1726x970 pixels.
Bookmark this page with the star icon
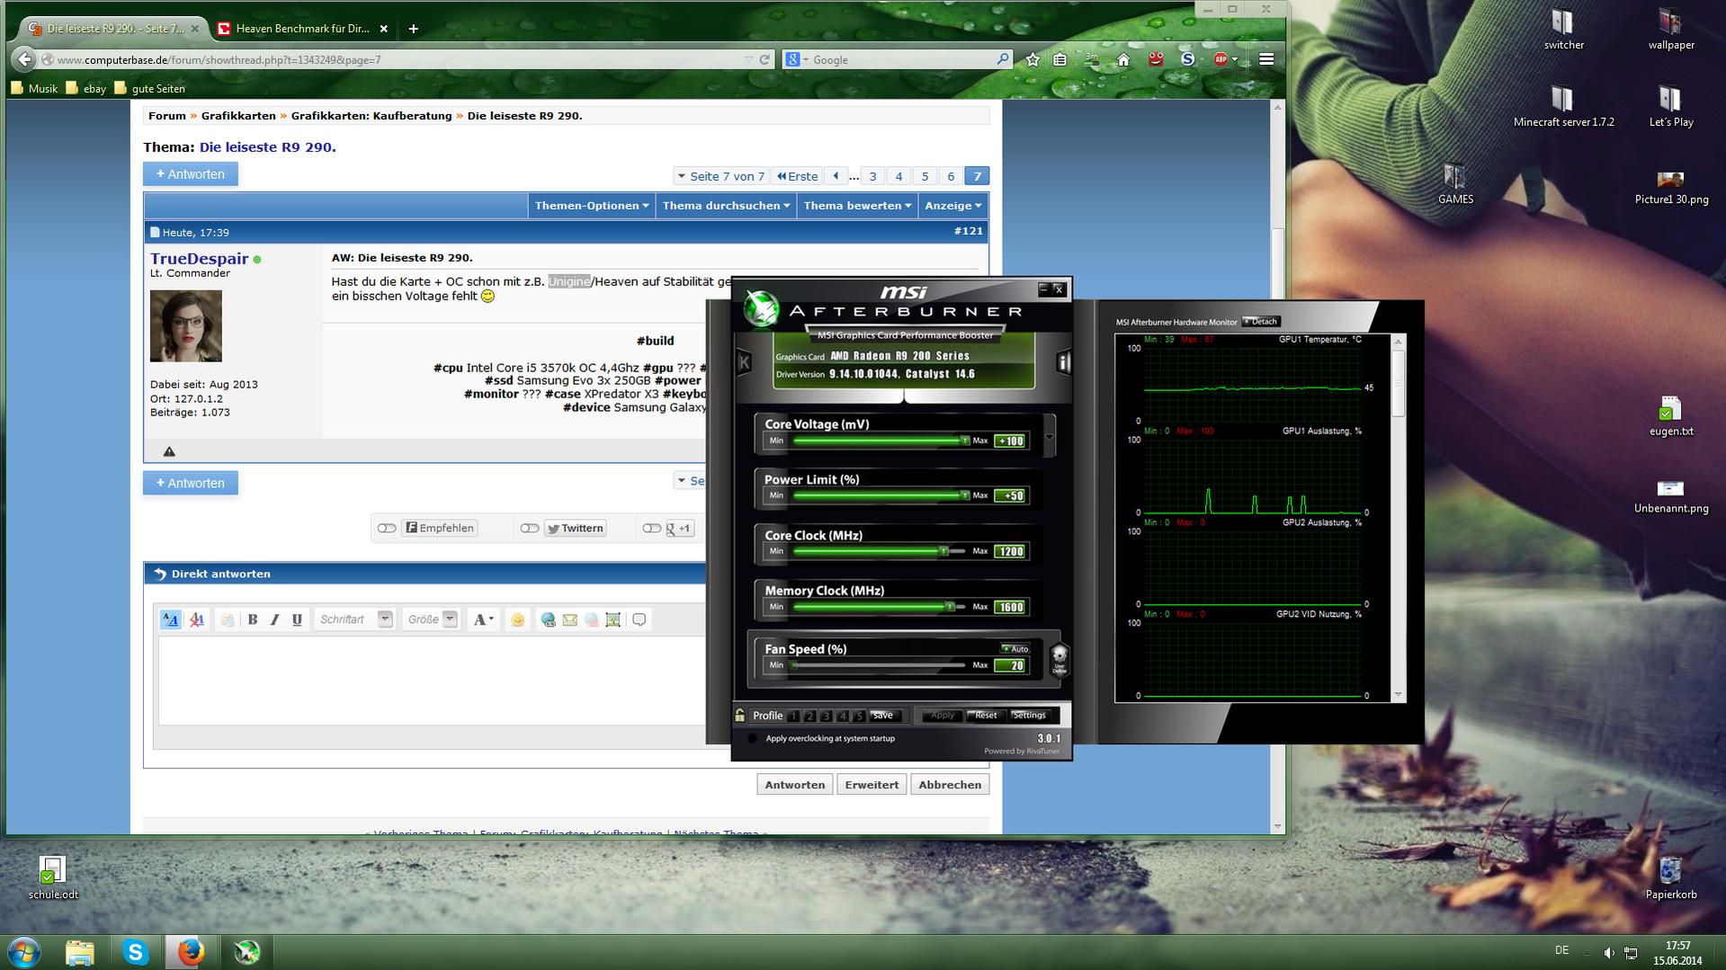1033,59
